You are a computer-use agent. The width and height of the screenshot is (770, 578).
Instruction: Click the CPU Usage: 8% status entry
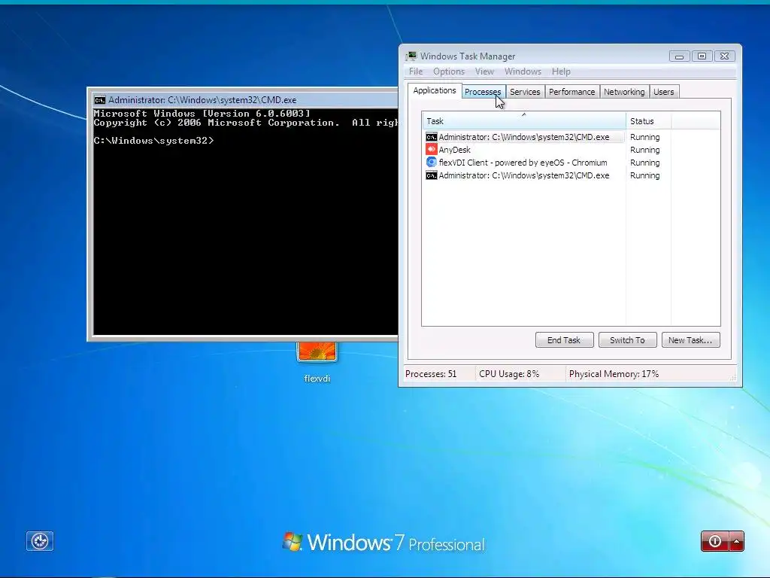[509, 374]
